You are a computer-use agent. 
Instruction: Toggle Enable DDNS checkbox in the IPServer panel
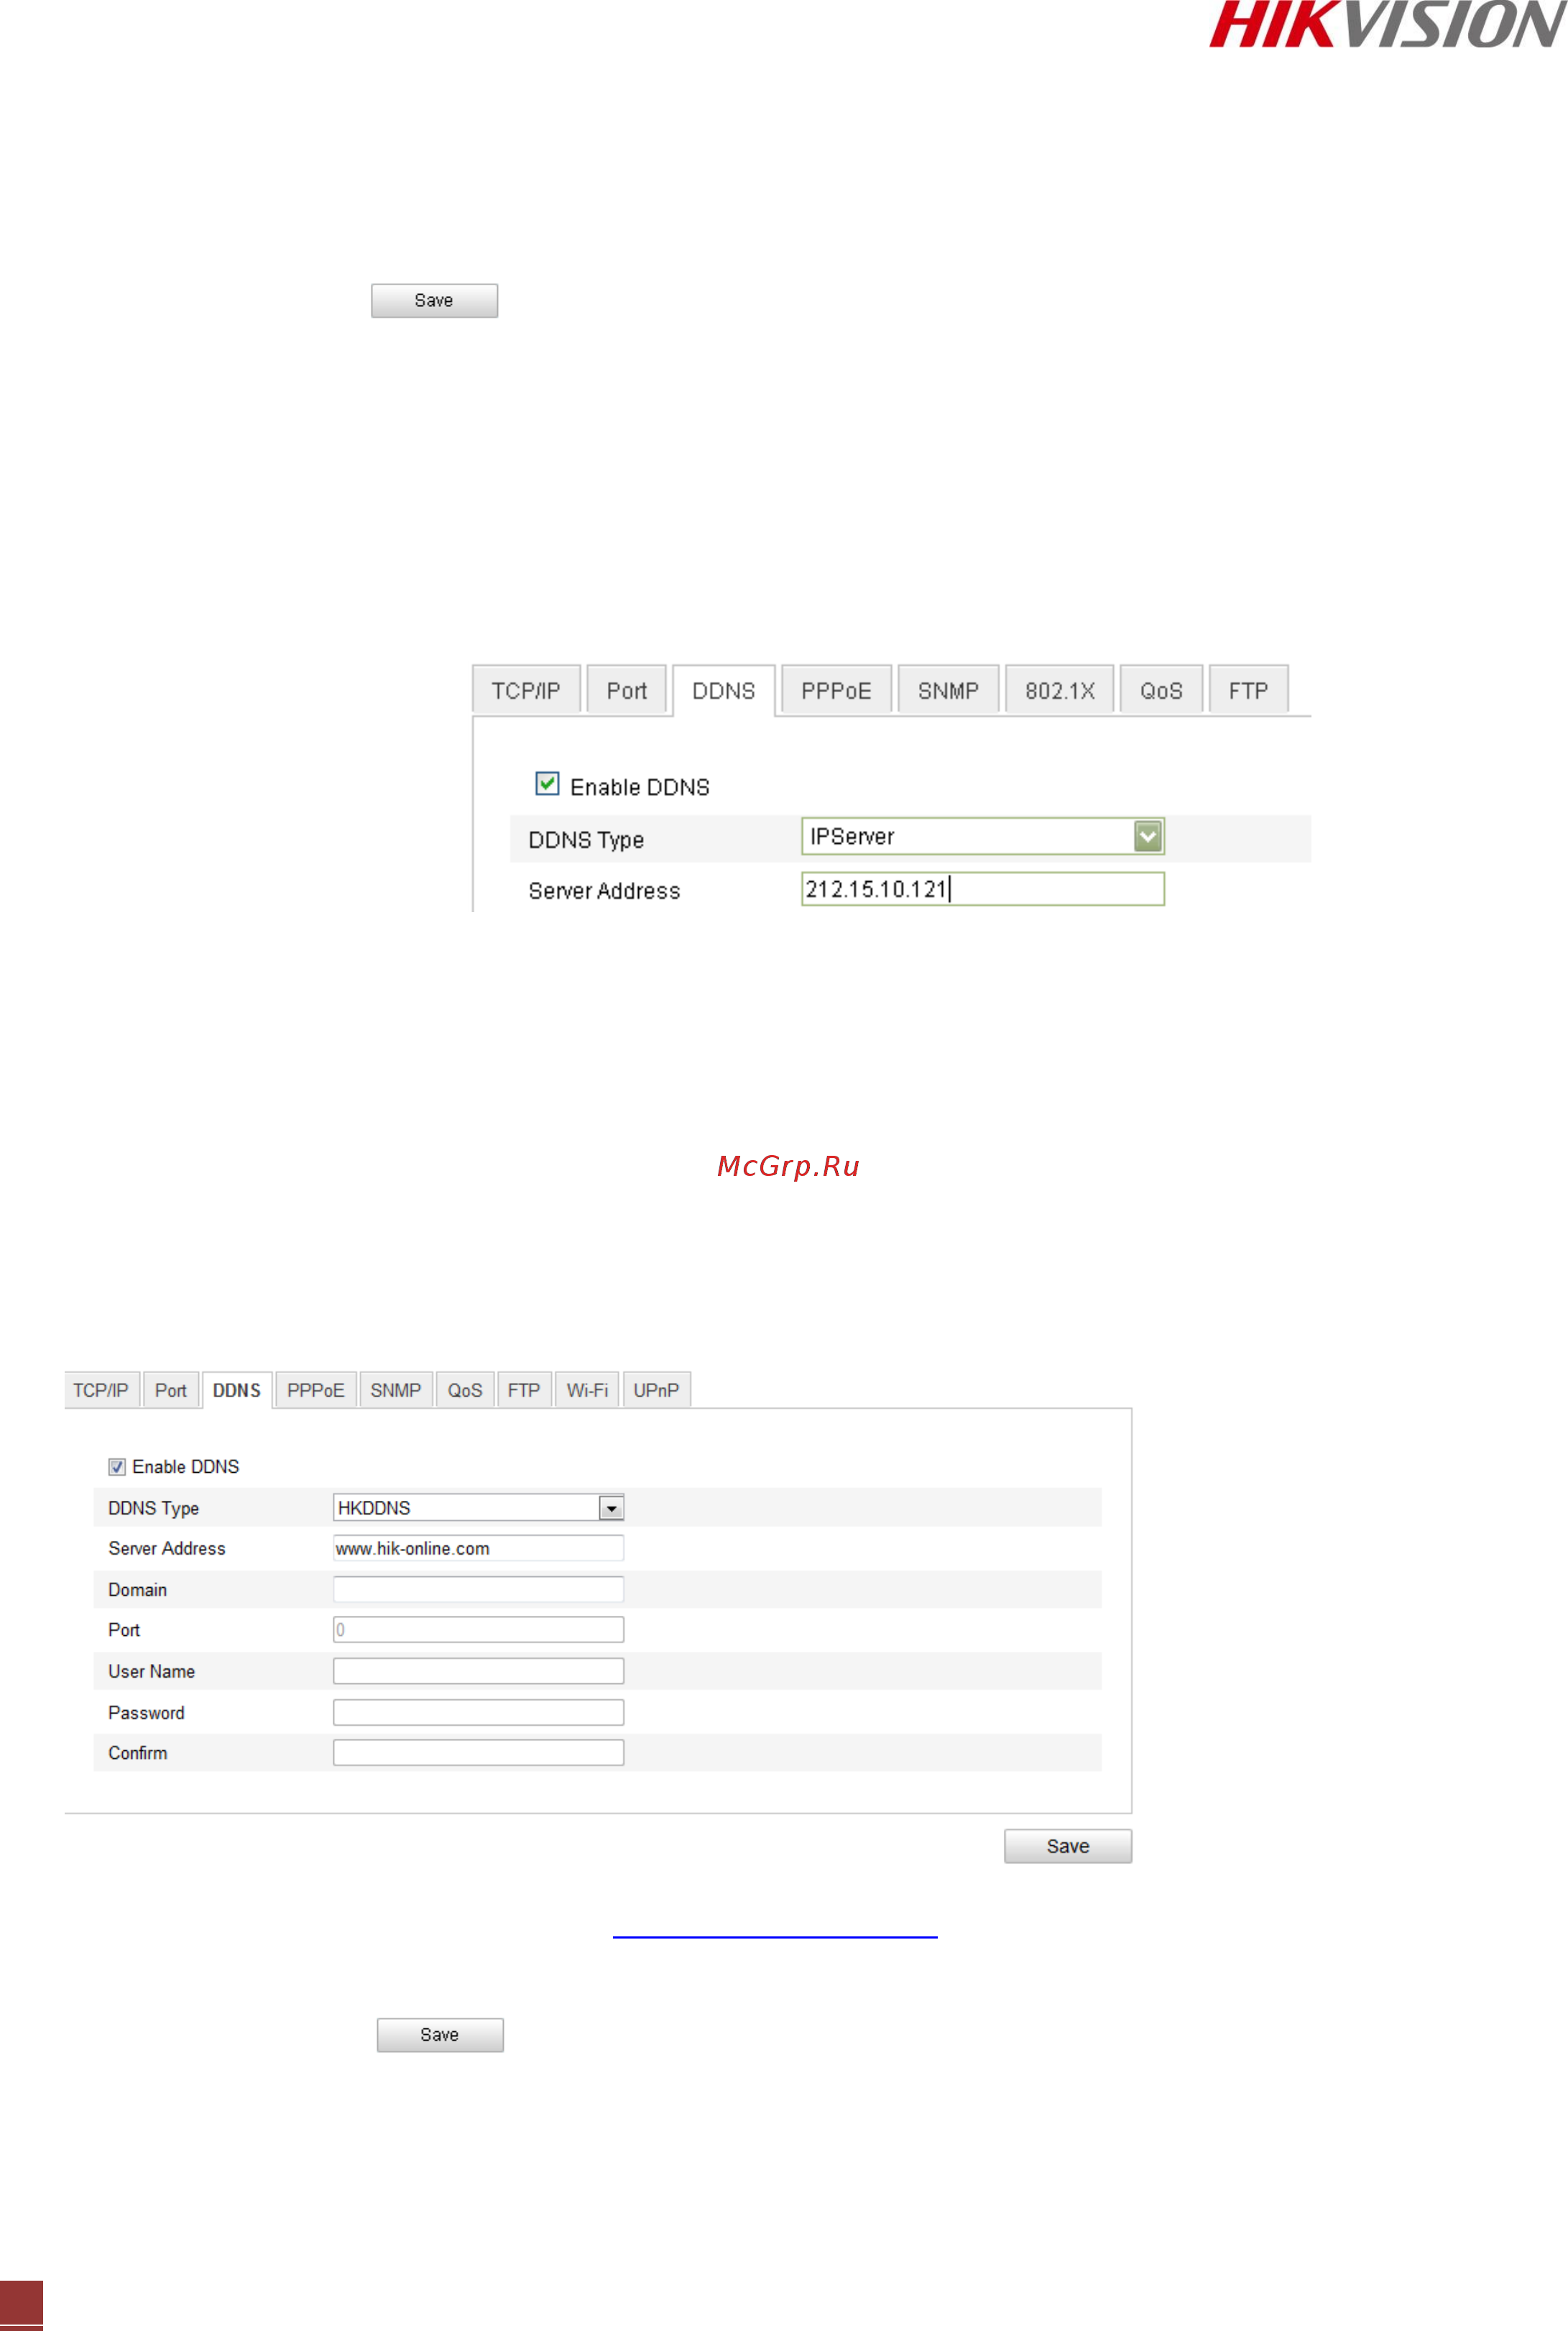pos(547,784)
